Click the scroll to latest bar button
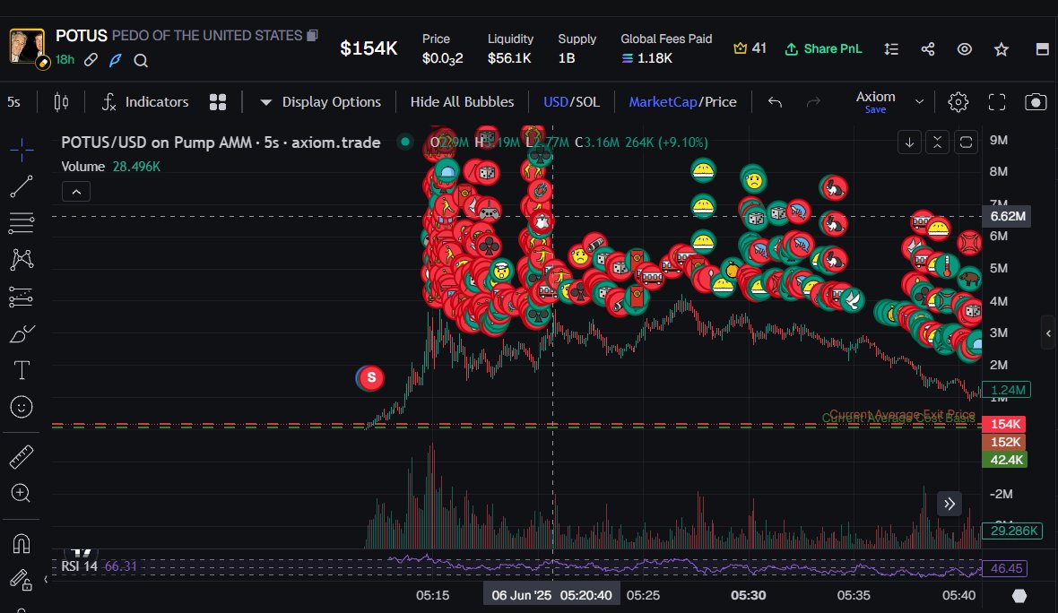Image resolution: width=1058 pixels, height=613 pixels. coord(949,504)
